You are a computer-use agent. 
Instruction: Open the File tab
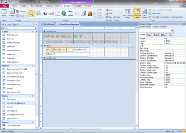(x=5, y=6)
